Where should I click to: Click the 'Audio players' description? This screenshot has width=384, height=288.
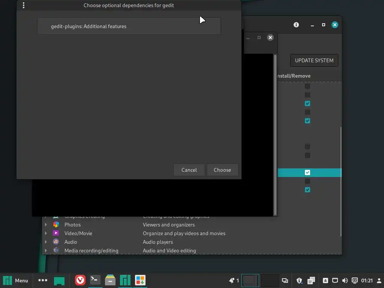pos(158,242)
